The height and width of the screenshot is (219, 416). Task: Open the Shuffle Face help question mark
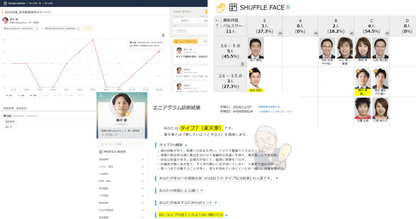[288, 7]
